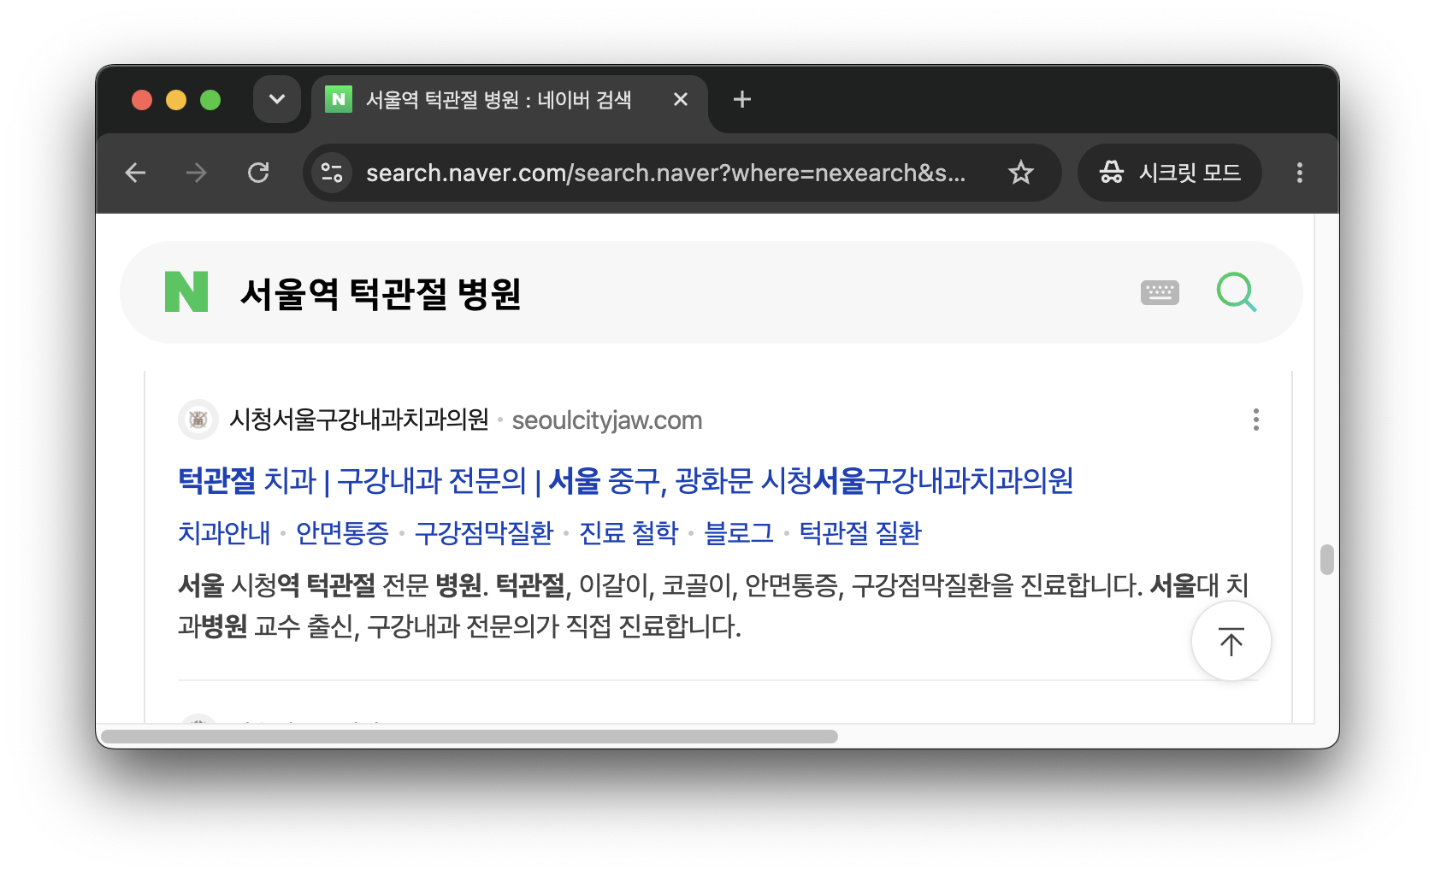
Task: Bookmark this page with the star icon
Action: click(x=1021, y=173)
